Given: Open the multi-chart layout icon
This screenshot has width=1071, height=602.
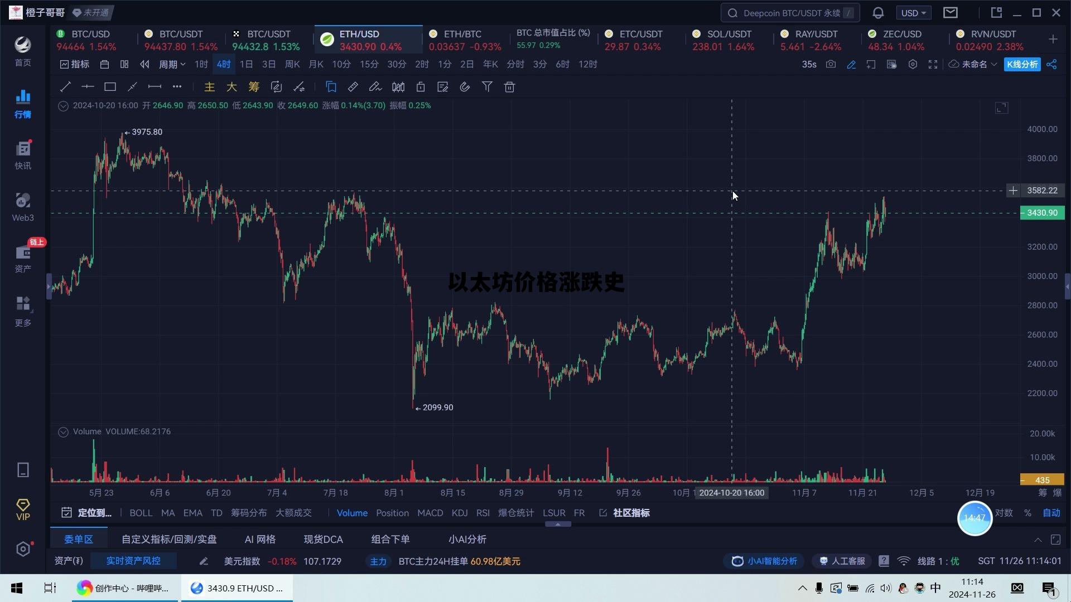Looking at the screenshot, I should point(124,65).
